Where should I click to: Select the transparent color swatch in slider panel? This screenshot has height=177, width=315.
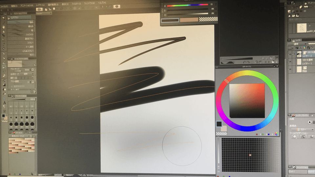point(208,19)
